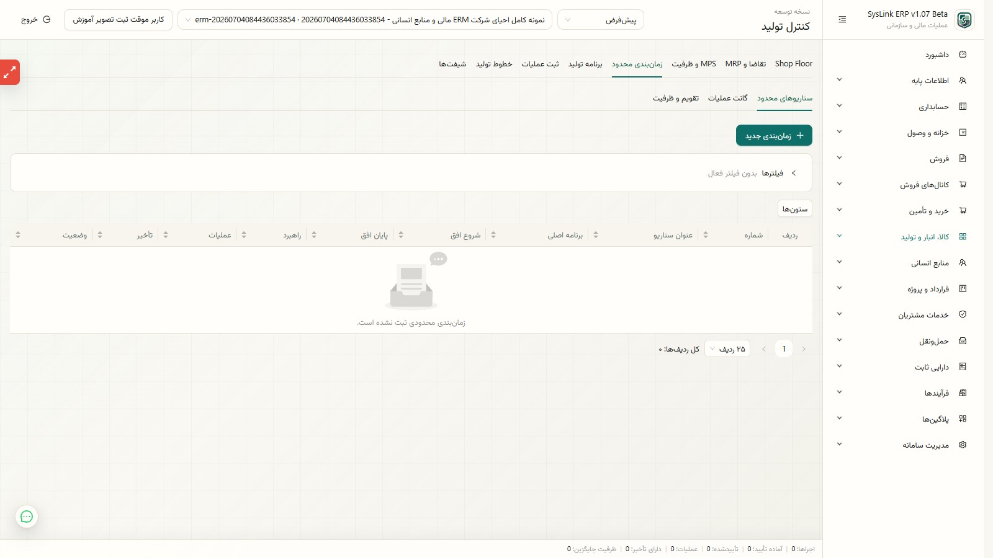Click the فروش sales icon

[x=963, y=159]
